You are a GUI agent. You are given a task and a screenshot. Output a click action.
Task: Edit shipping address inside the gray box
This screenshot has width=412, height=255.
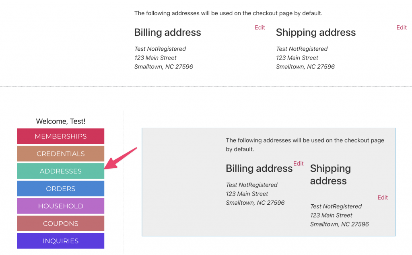(382, 197)
